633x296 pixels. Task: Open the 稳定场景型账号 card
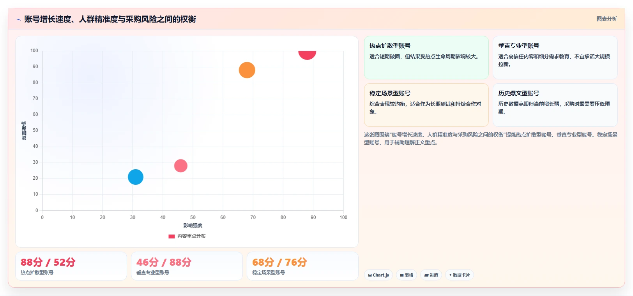click(426, 105)
